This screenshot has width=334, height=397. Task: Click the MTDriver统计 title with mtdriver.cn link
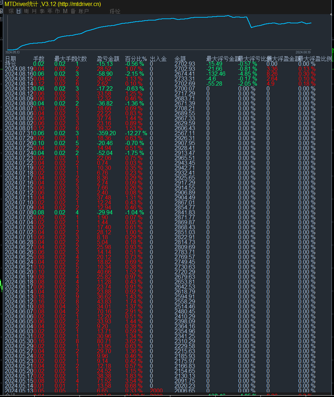53,4
